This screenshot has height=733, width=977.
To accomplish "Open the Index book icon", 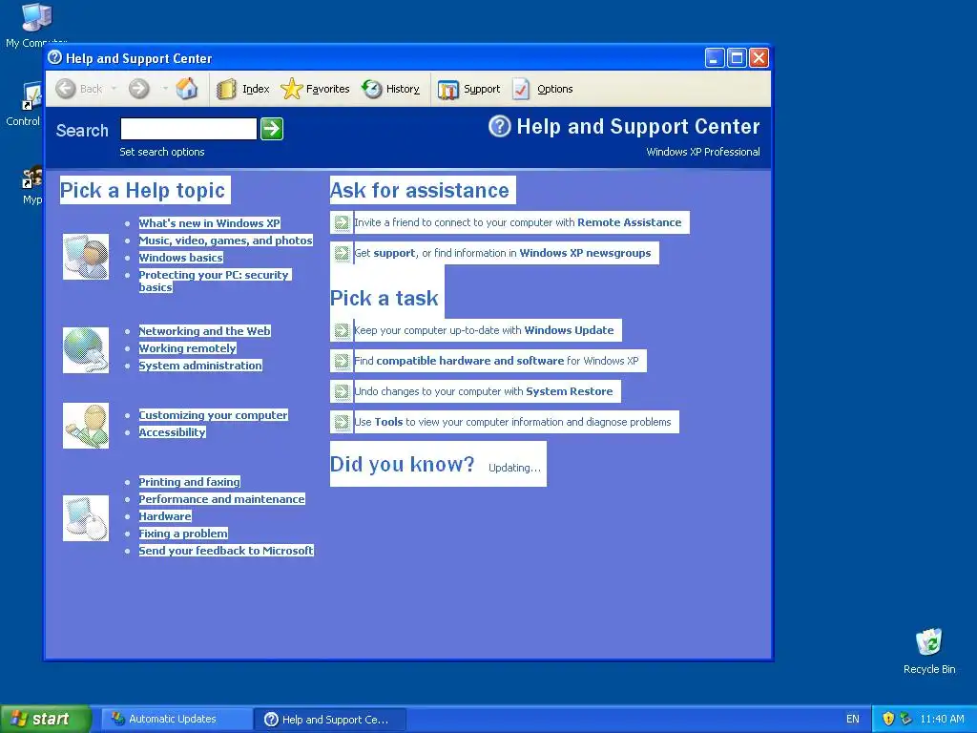I will pyautogui.click(x=226, y=89).
